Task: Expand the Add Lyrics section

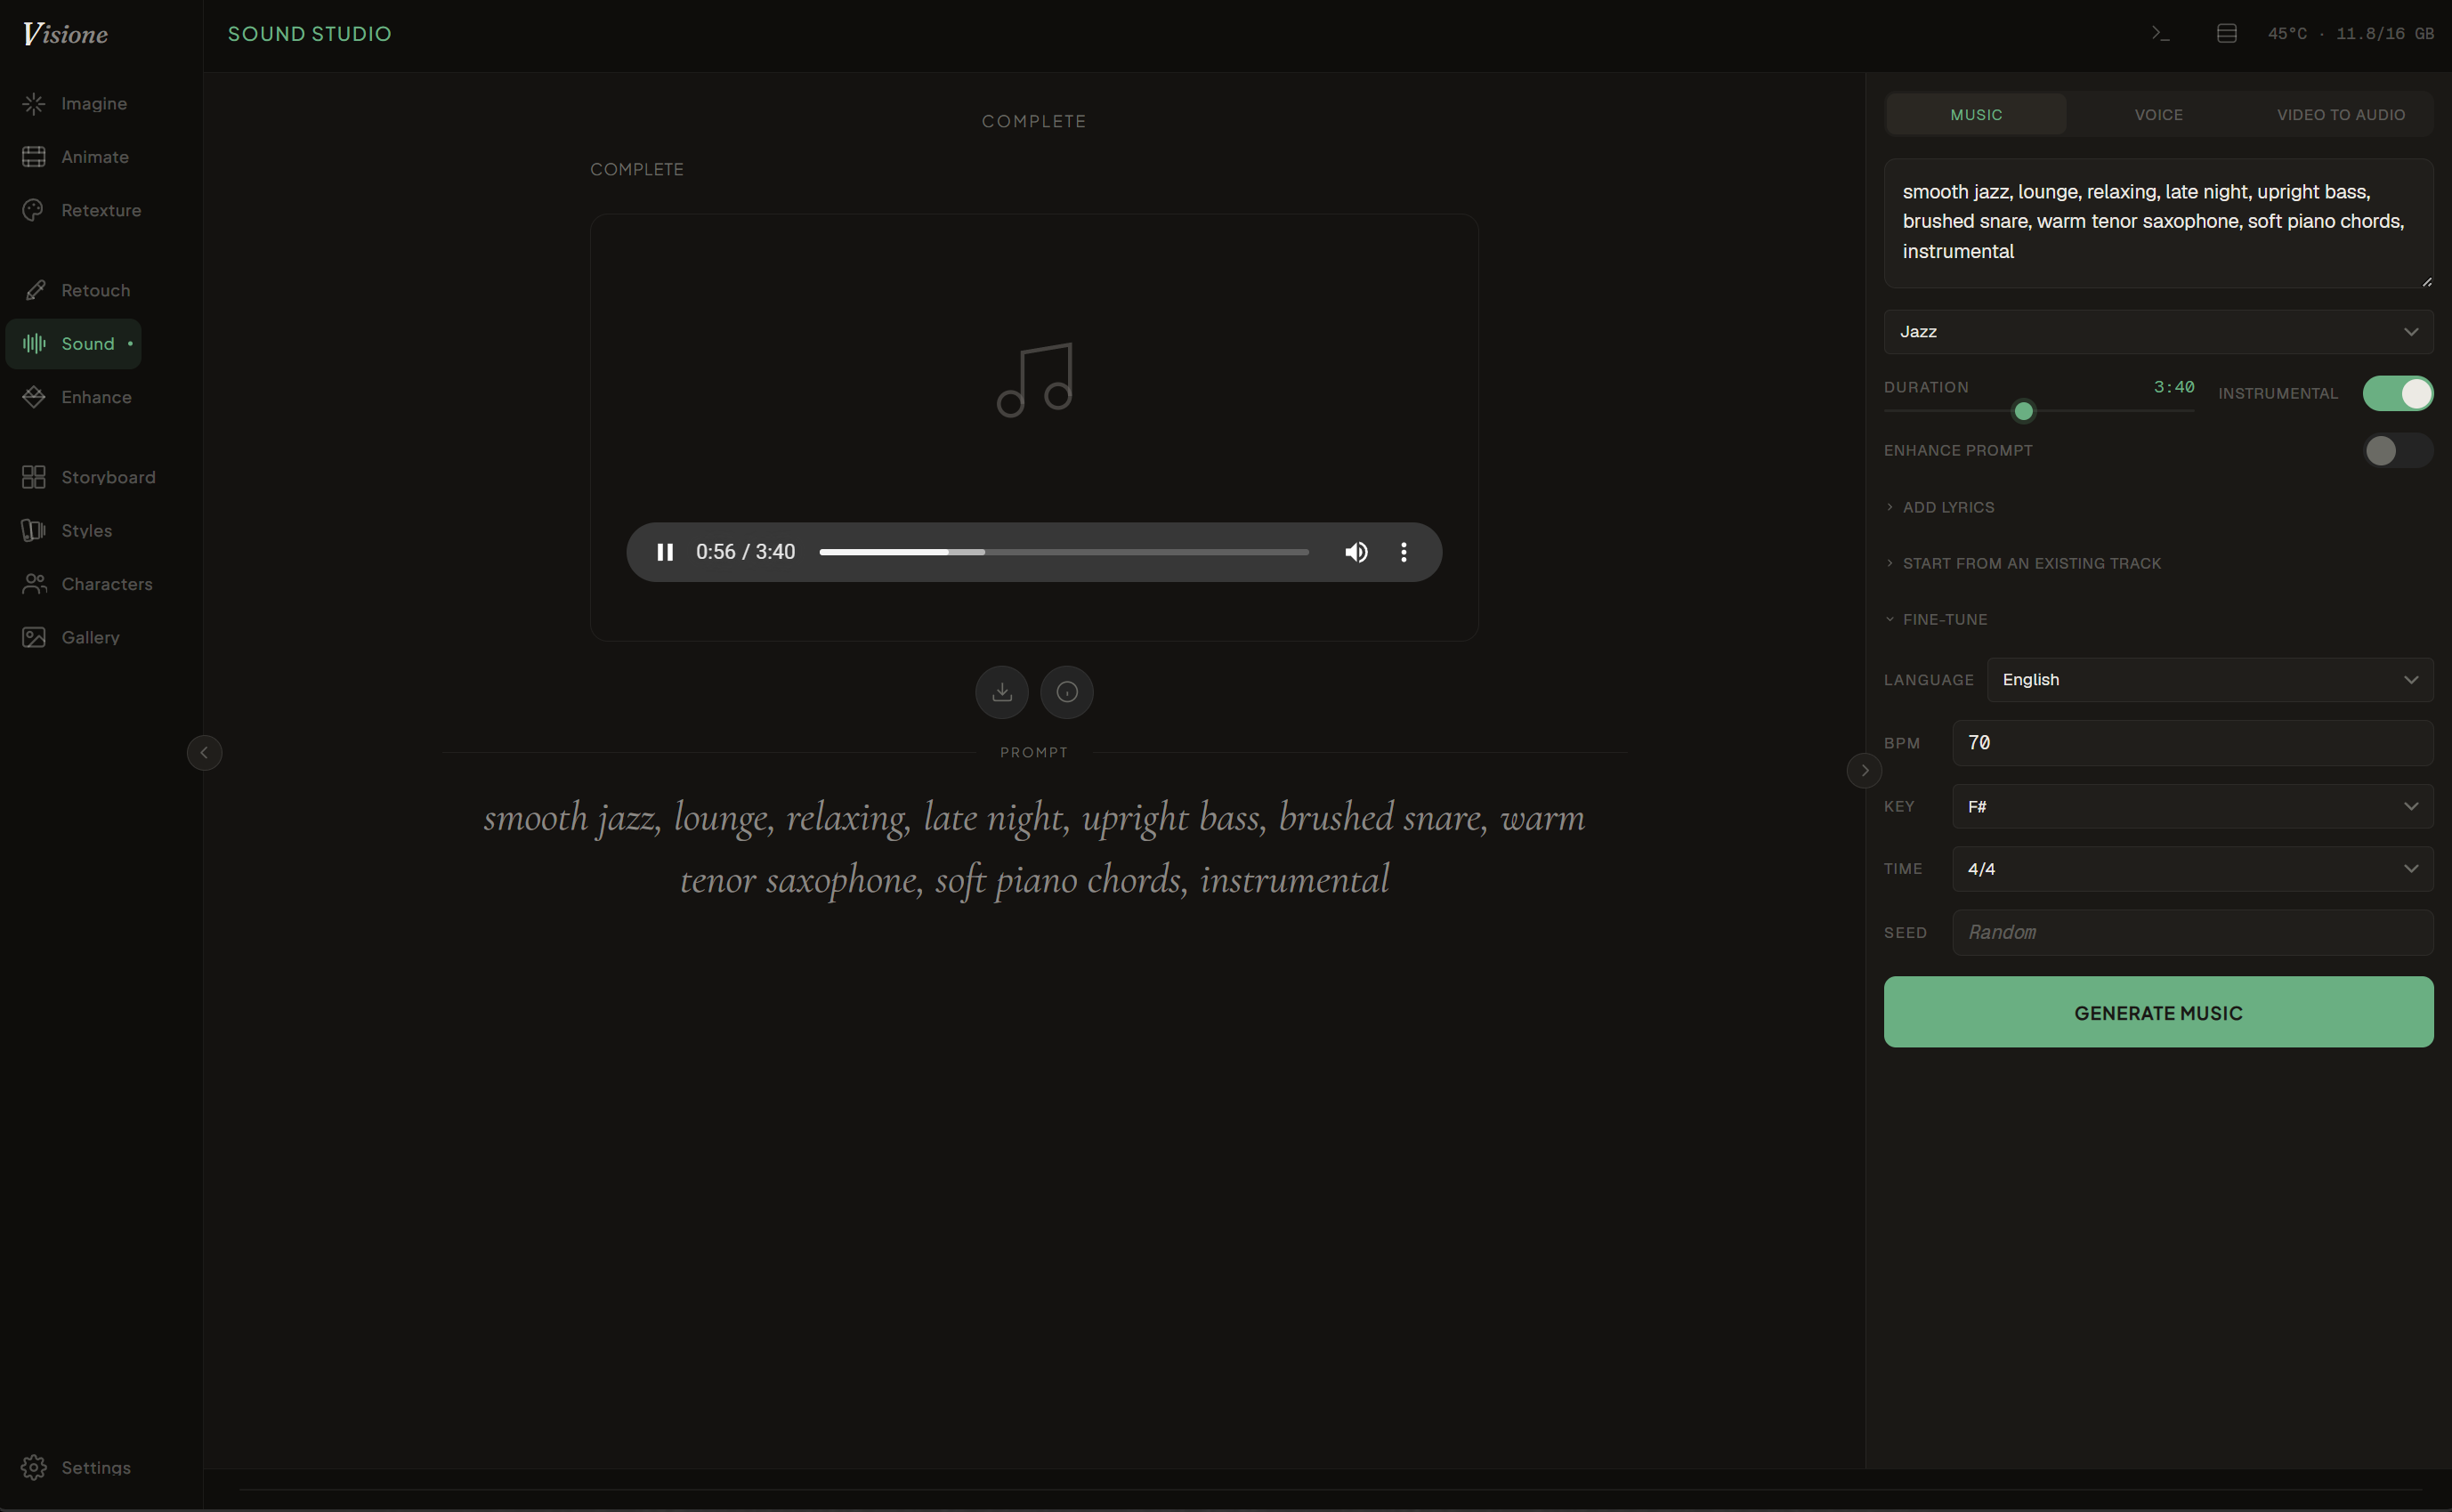Action: click(x=1947, y=507)
